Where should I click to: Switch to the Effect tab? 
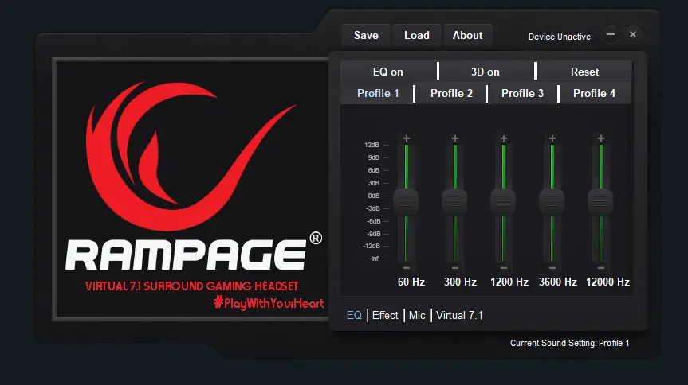click(385, 315)
